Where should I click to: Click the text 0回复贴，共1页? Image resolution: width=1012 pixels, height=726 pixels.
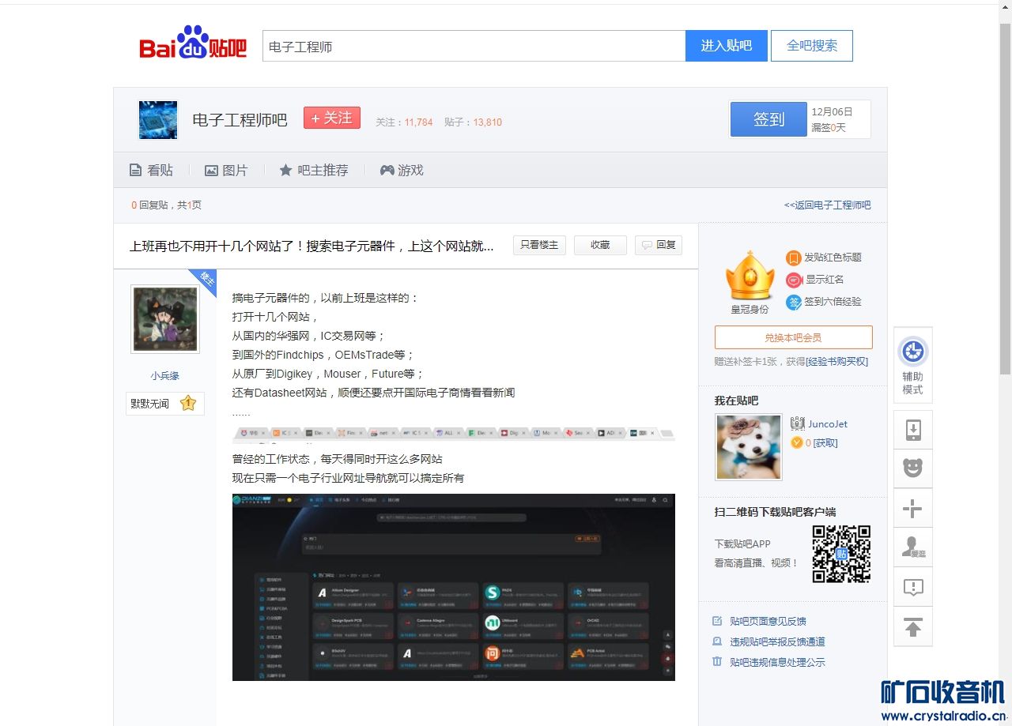[166, 205]
